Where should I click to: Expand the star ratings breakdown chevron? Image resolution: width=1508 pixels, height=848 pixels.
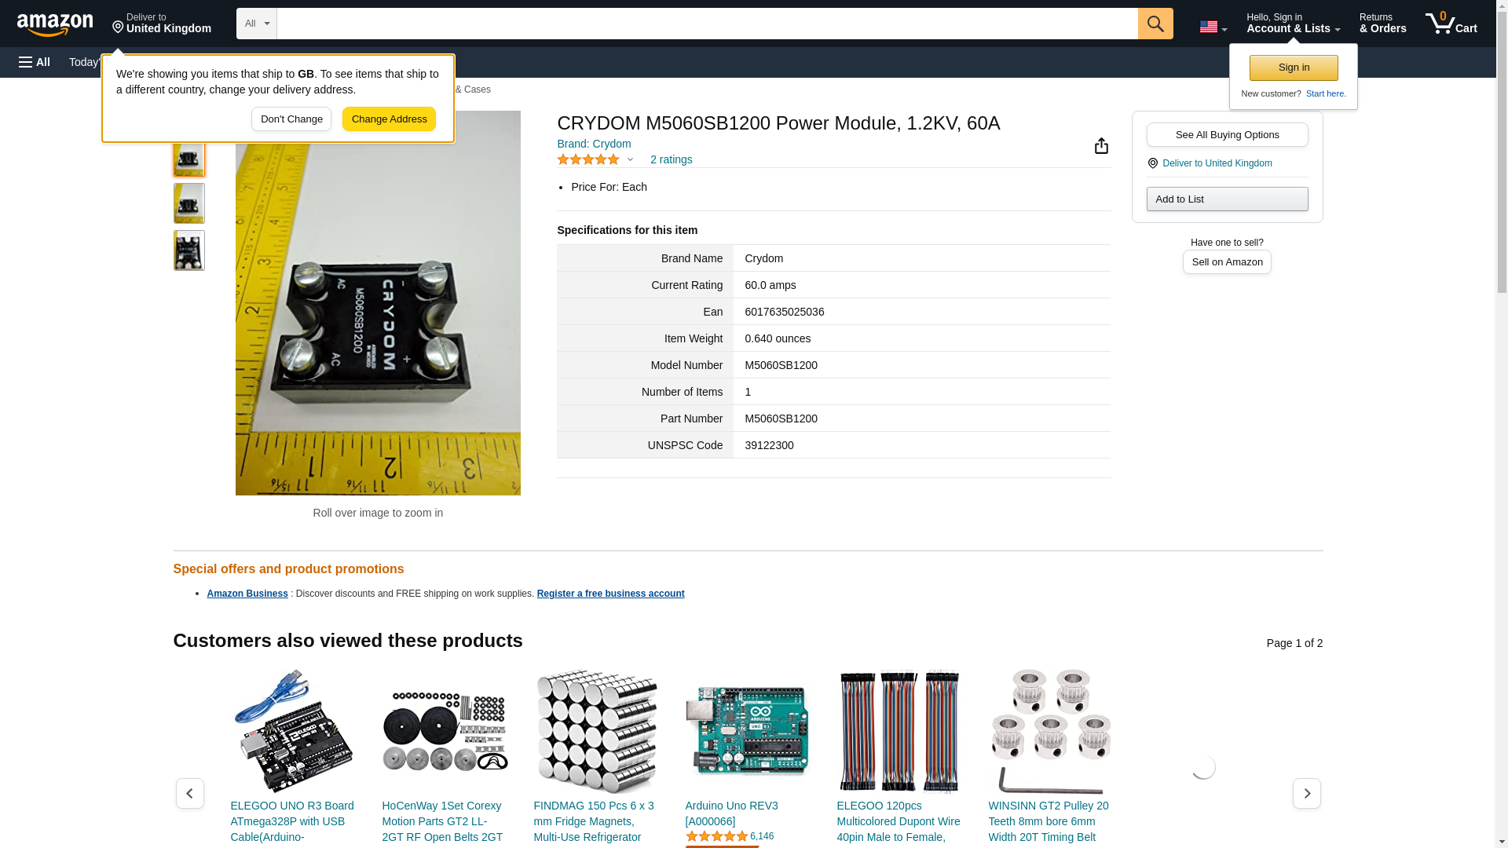tap(630, 160)
